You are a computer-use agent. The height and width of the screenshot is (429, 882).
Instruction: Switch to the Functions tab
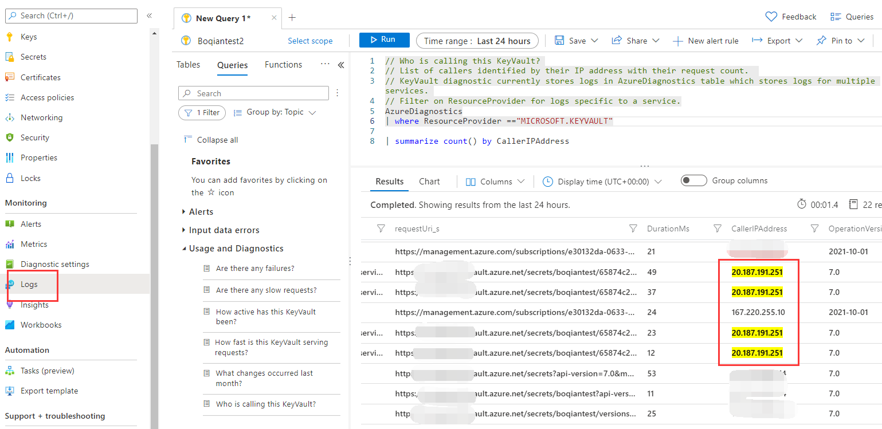283,65
